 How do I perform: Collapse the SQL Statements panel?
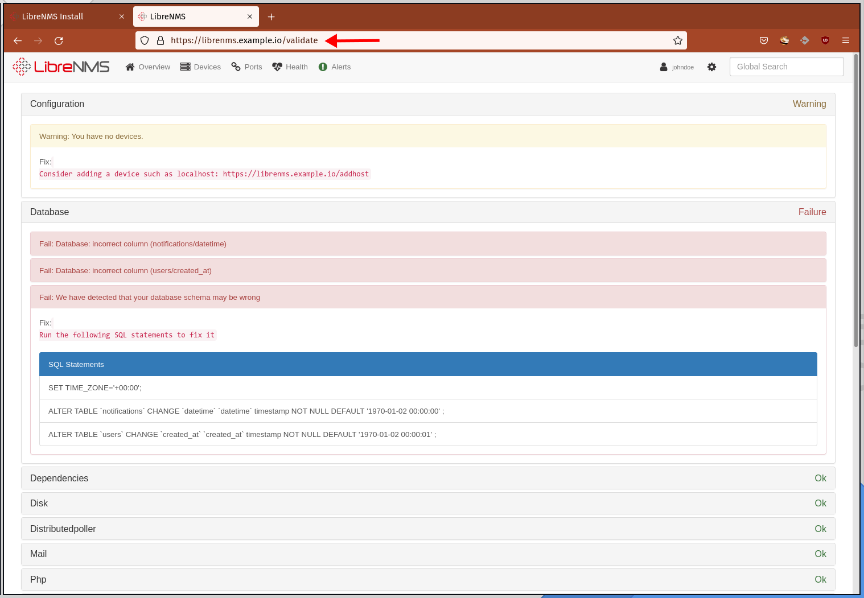[x=76, y=365]
